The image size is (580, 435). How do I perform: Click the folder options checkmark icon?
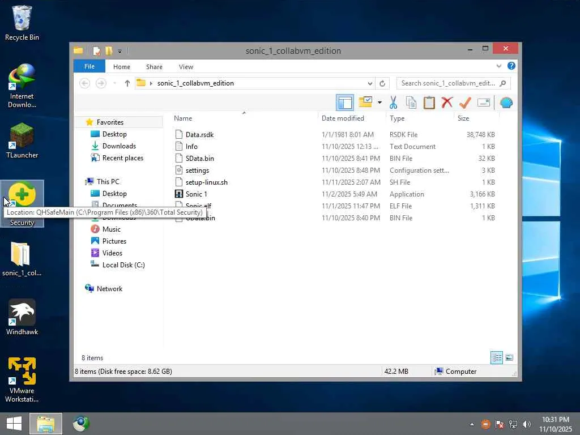point(365,102)
